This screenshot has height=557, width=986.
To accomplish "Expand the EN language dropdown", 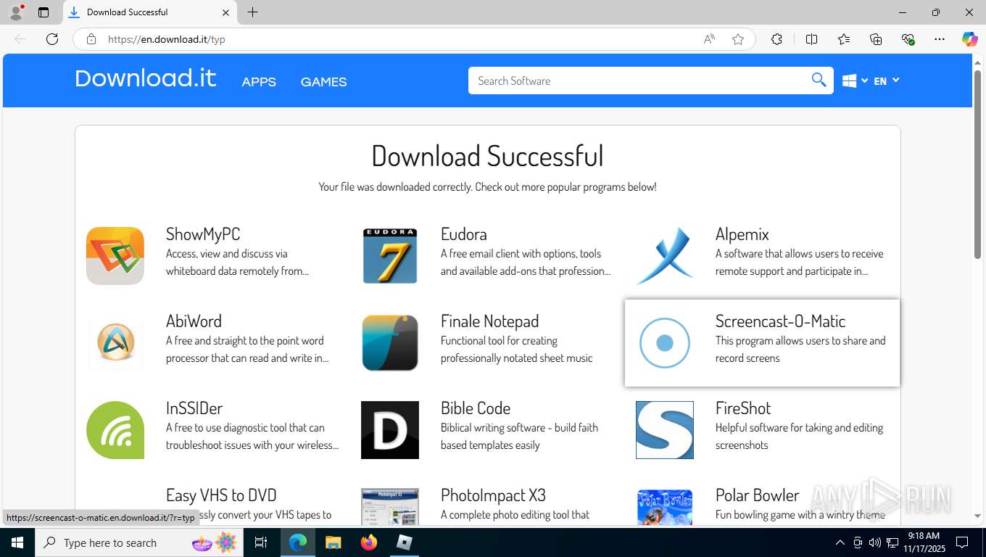I will coord(887,81).
